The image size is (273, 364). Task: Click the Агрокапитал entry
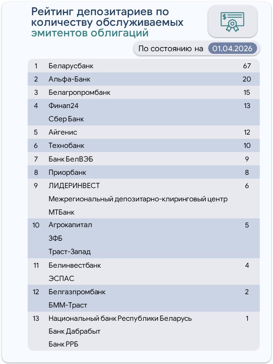tap(70, 225)
